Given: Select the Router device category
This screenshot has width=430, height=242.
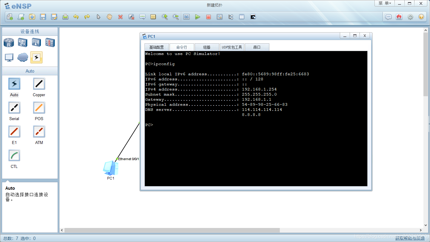Looking at the screenshot, I should (x=9, y=43).
